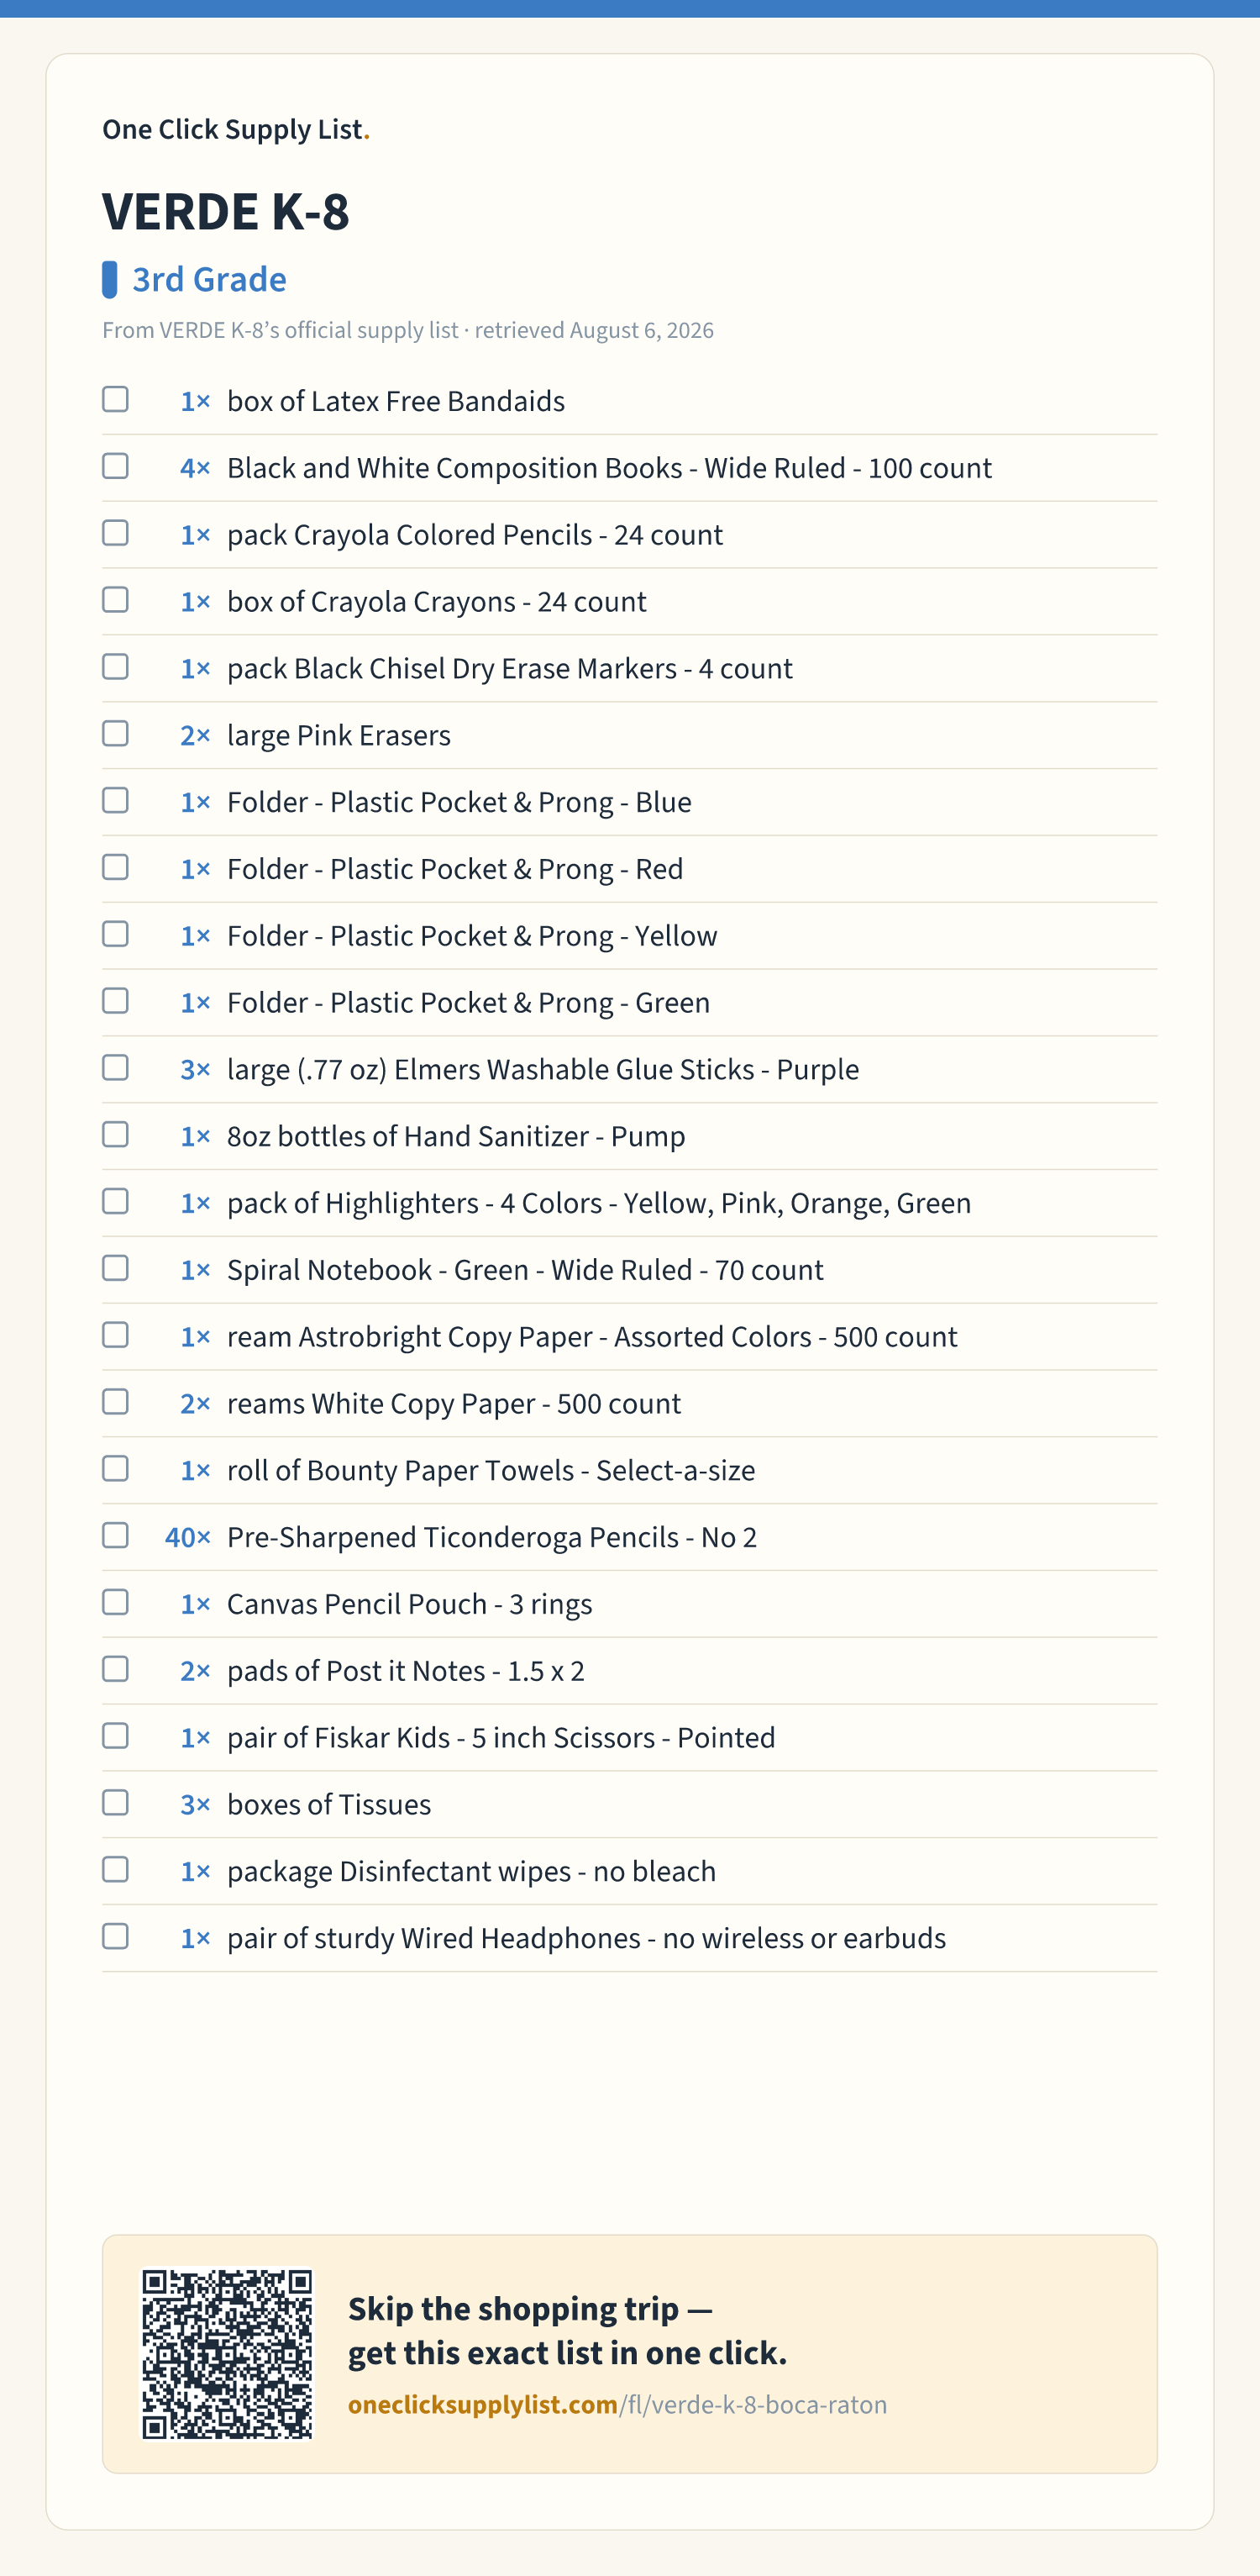Check the Elmers Glue Sticks checkbox
The image size is (1260, 2576).
116,1067
